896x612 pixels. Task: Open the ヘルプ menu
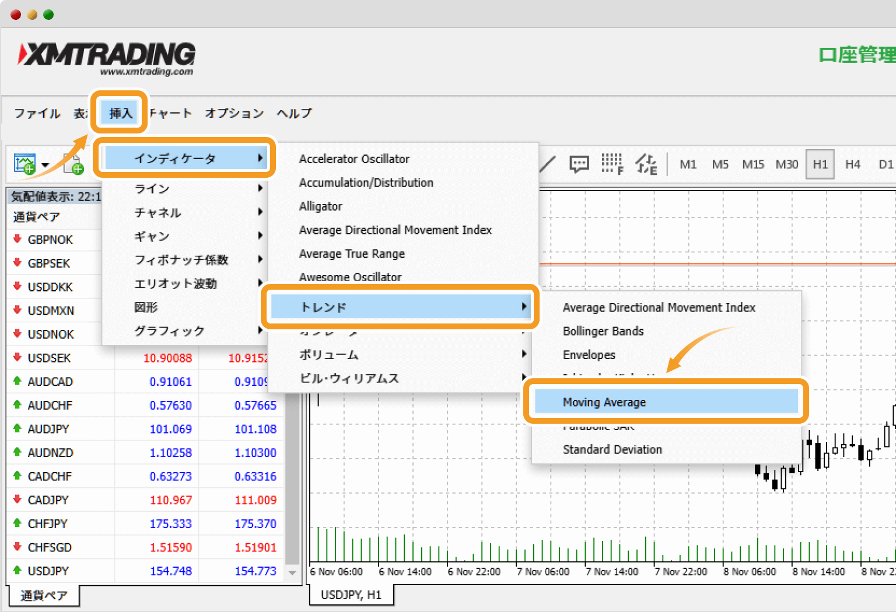click(x=295, y=113)
